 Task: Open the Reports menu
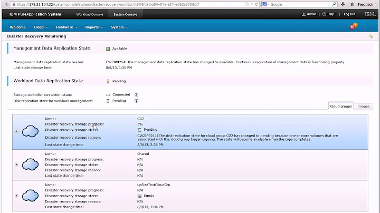(94, 27)
